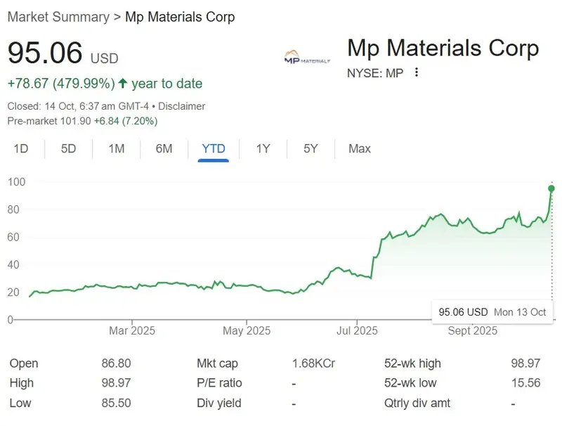Open the 1M price history tab
This screenshot has height=426, width=562.
tap(117, 149)
